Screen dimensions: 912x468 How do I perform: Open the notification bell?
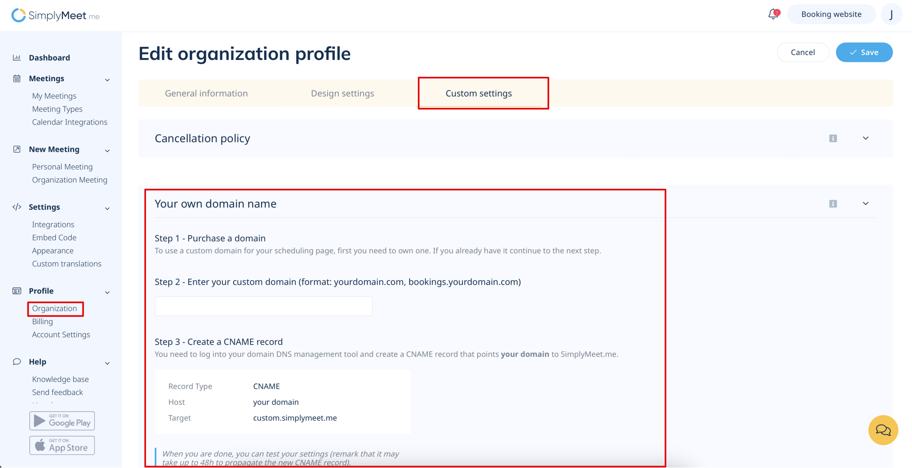773,14
